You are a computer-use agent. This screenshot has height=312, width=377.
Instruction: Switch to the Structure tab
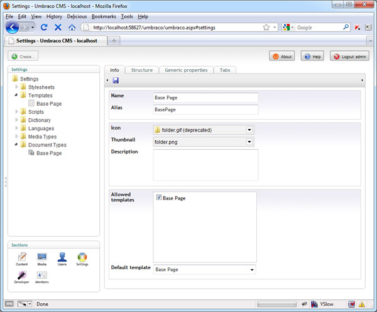click(x=142, y=70)
